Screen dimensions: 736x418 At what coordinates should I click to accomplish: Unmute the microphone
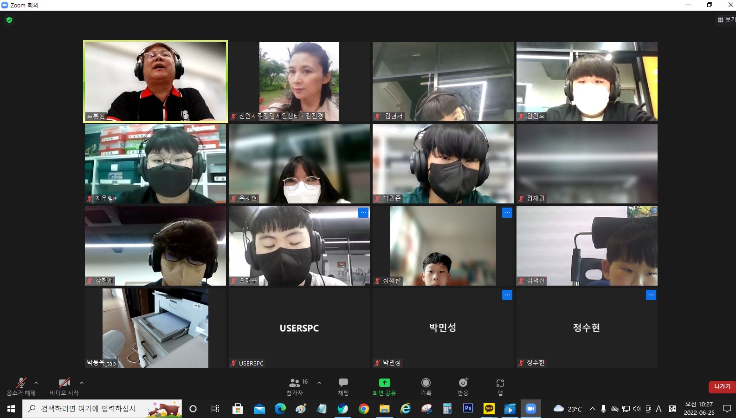[21, 383]
